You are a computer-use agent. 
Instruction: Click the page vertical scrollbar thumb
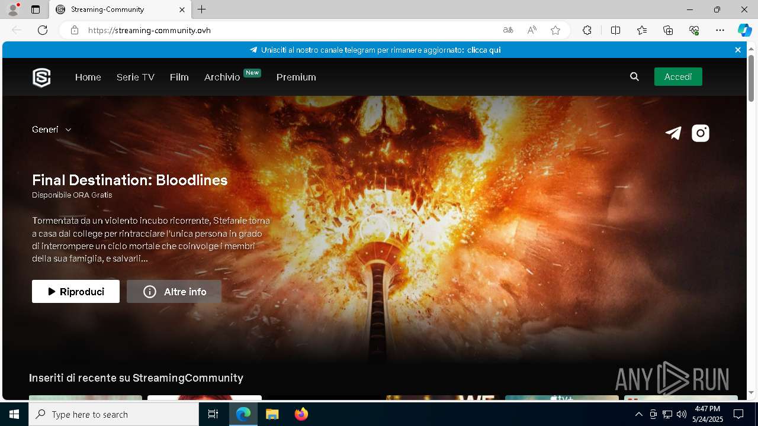point(751,78)
